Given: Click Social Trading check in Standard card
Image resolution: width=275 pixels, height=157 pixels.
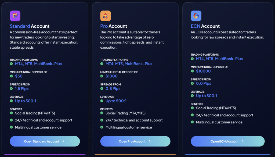Looking at the screenshot, I should [11, 113].
